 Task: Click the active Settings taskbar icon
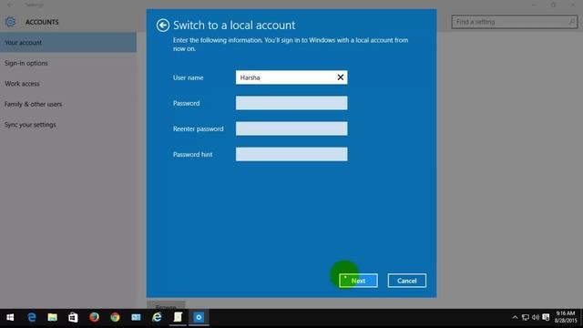coord(199,317)
